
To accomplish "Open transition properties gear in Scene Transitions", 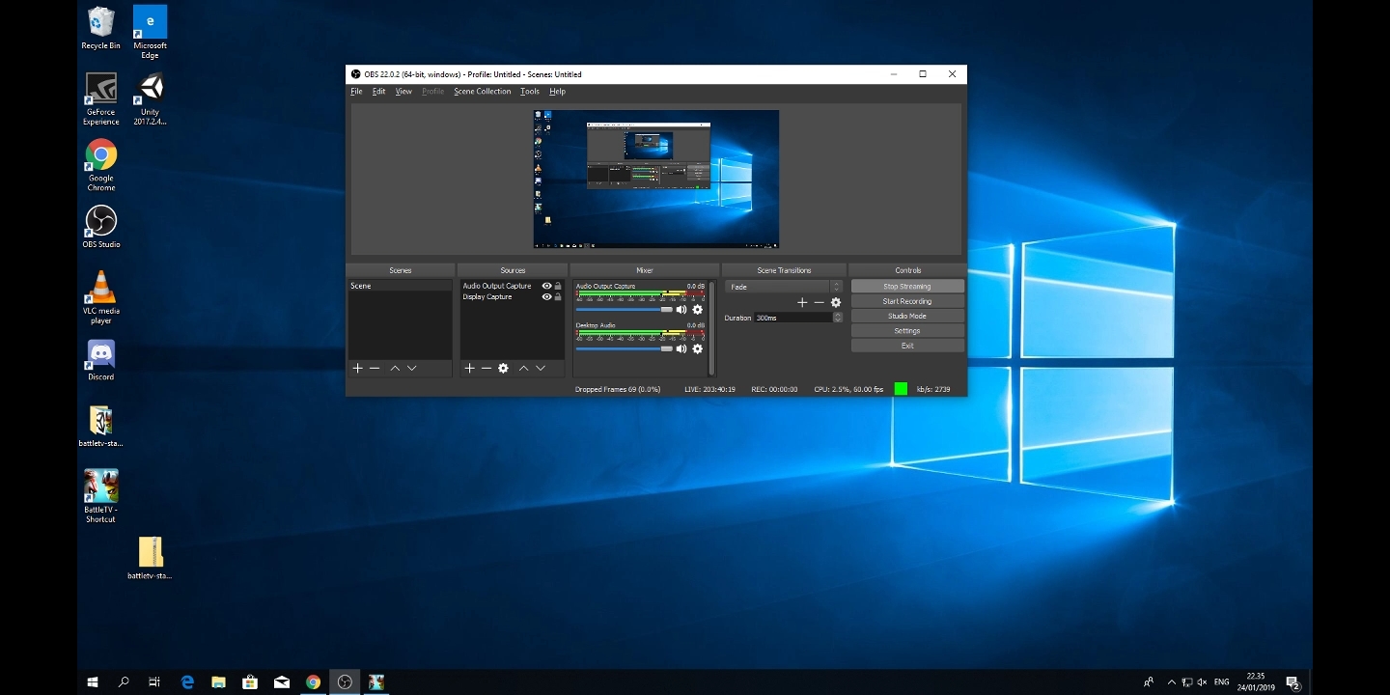I will pyautogui.click(x=836, y=303).
